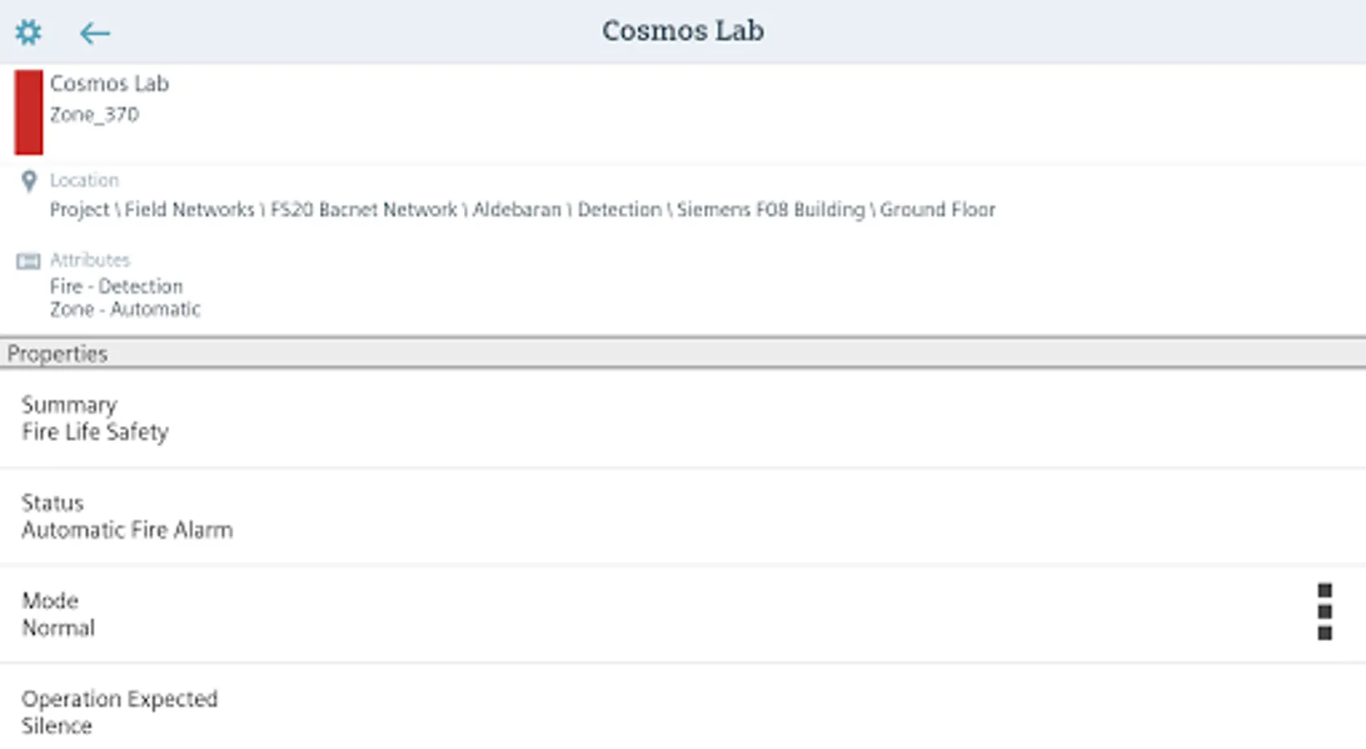Viewport: 1366px width, 749px height.
Task: Go back using the arrow icon
Action: point(94,33)
